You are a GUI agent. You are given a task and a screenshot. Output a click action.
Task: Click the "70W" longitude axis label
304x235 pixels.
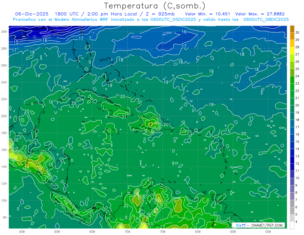[163, 232]
